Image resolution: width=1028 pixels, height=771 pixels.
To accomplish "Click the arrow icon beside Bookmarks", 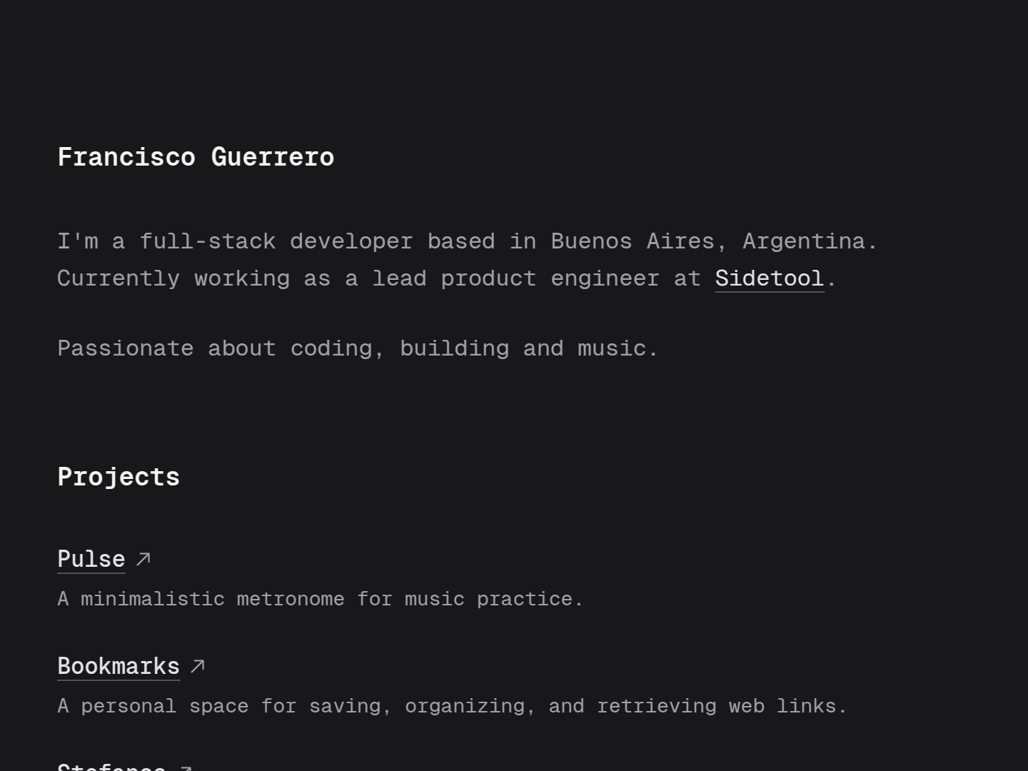I will 198,666.
